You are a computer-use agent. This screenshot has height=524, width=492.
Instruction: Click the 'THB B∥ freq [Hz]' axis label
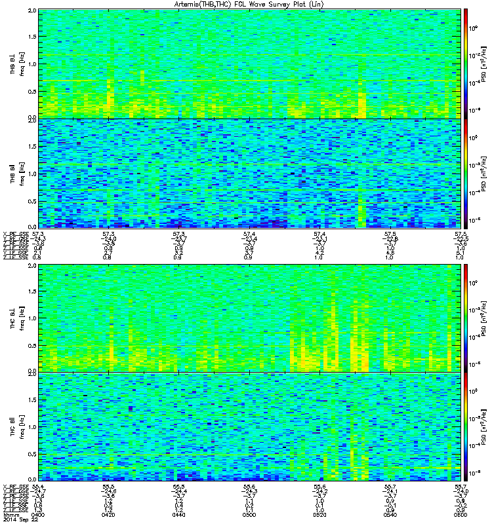(x=18, y=174)
